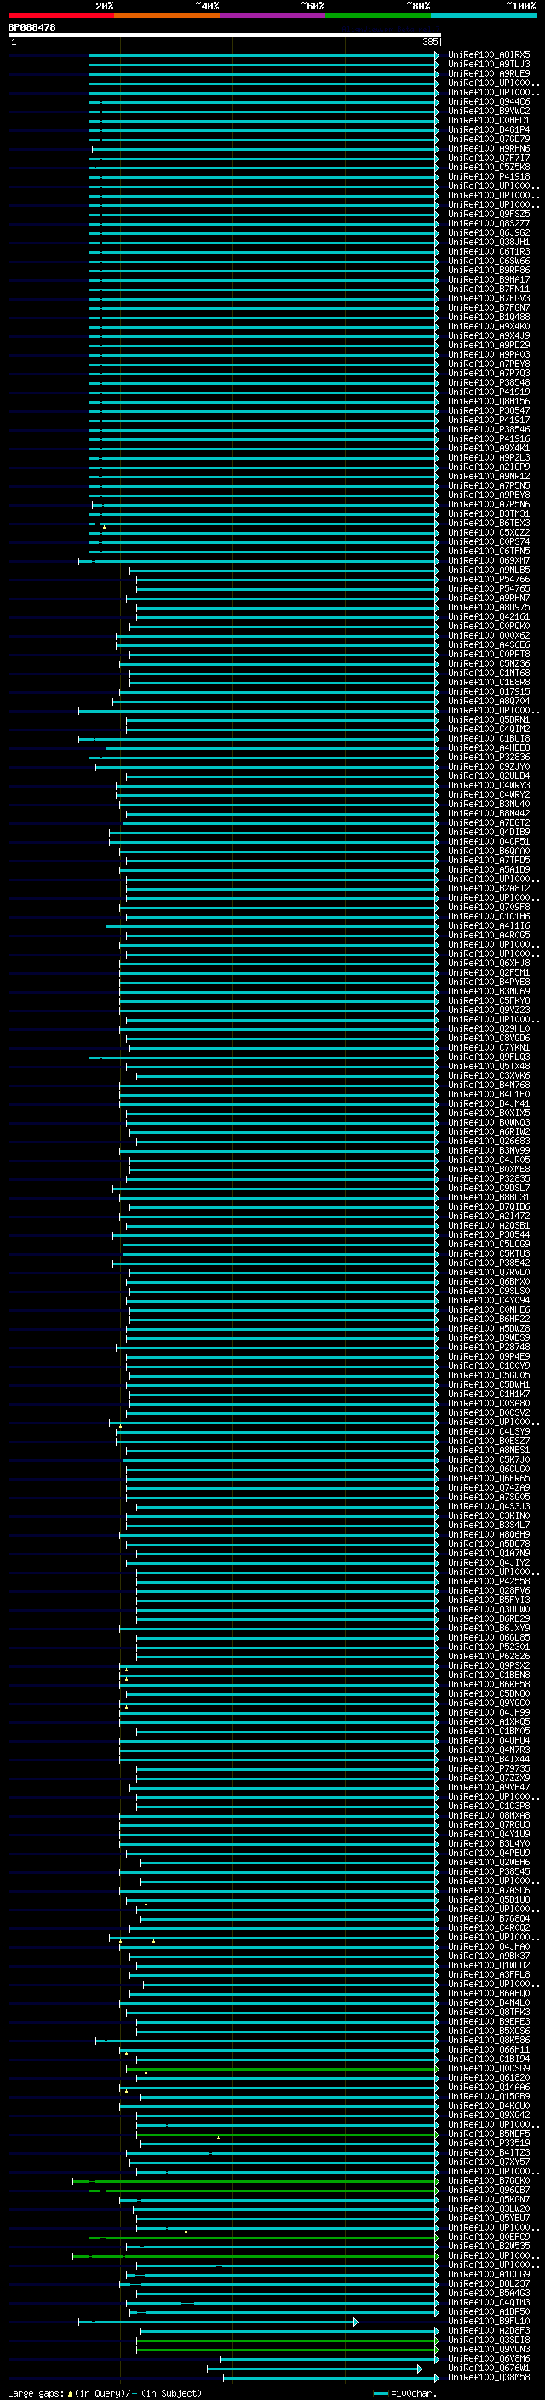
Task: Select label UniRef100_Q38M58
Action: 489,2378
